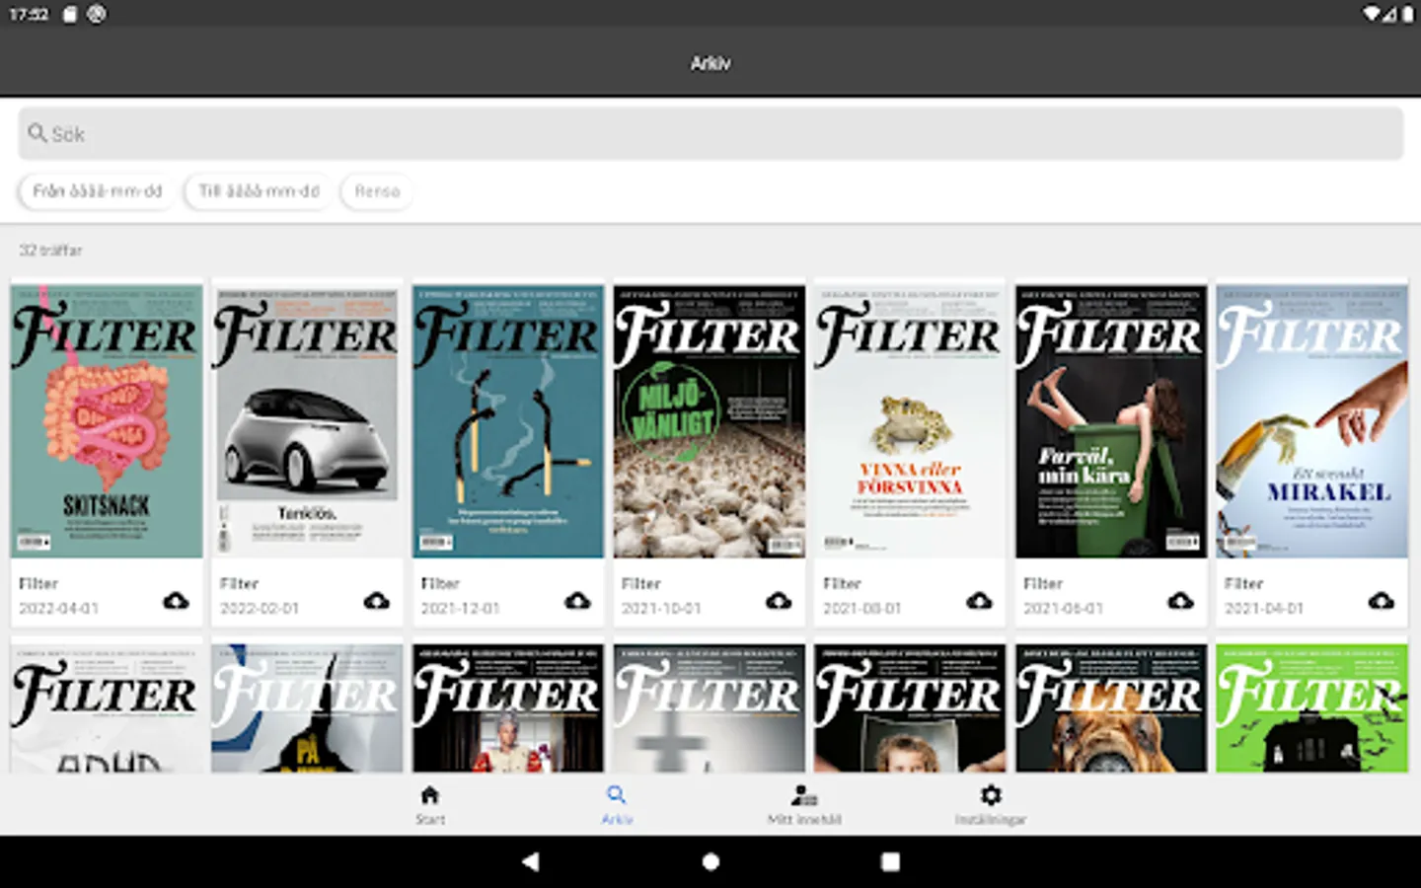
Task: Open the ADHD cover issue
Action: 107,707
